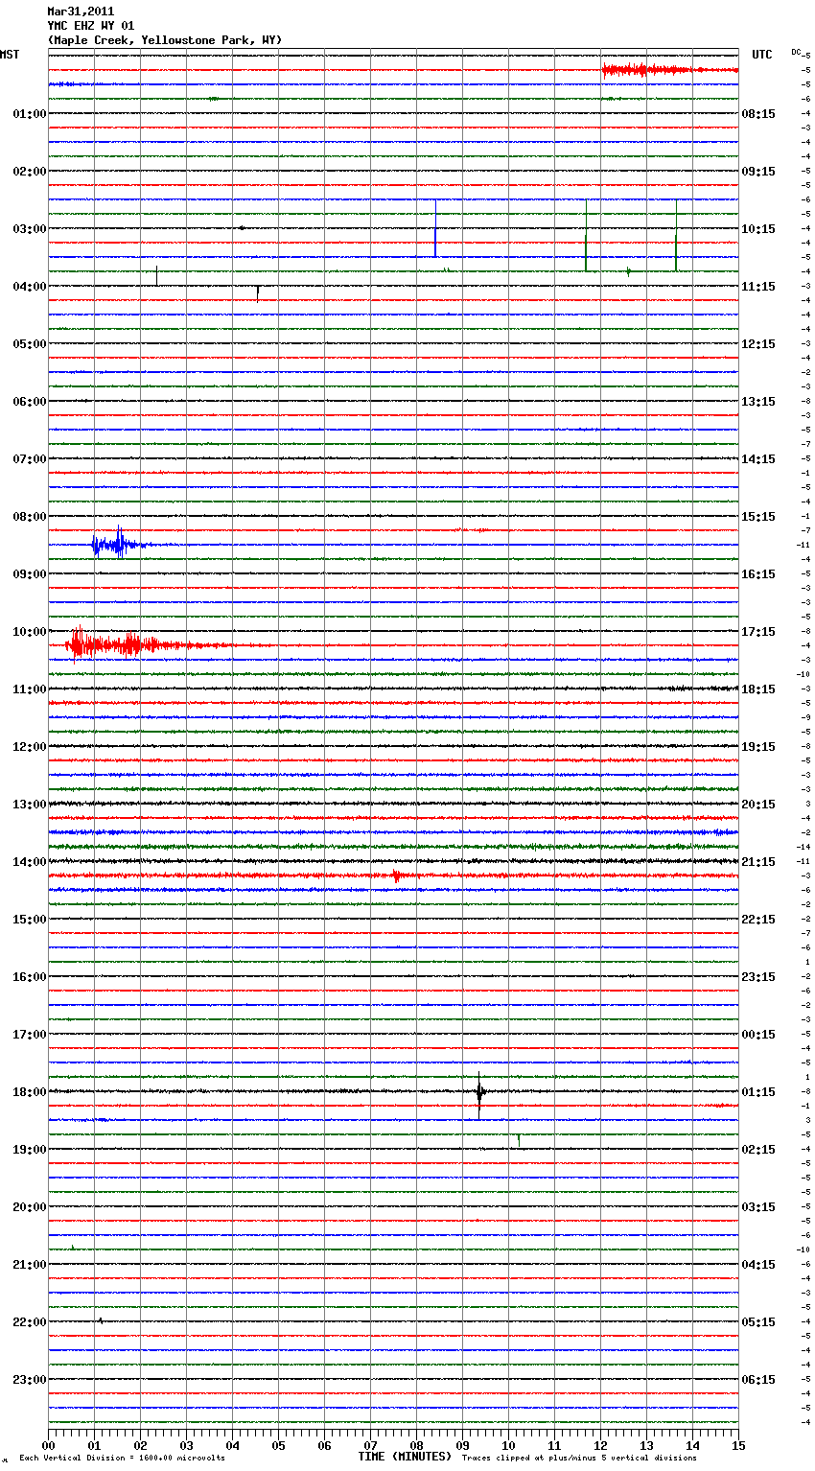Click the black spike on the 18:00 trace

479,1093
